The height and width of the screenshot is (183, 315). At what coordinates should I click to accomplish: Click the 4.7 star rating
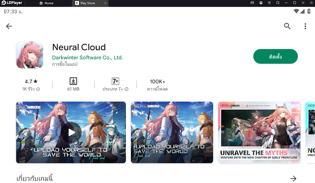[31, 81]
